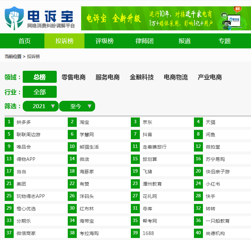
Task: Open the 评级榜 navigation tab
Action: [104, 41]
